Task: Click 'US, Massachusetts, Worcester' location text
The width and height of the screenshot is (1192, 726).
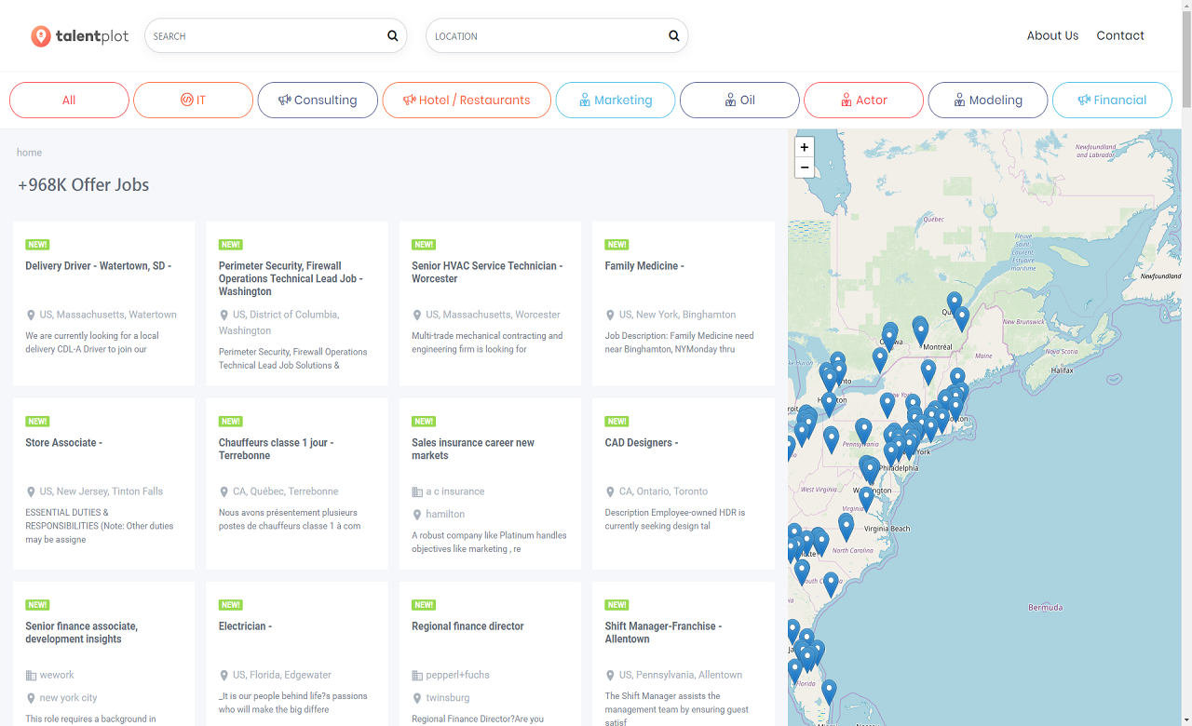Action: (x=494, y=316)
